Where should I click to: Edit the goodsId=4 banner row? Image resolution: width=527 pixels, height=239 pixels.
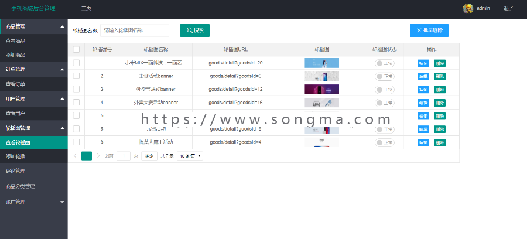click(423, 142)
